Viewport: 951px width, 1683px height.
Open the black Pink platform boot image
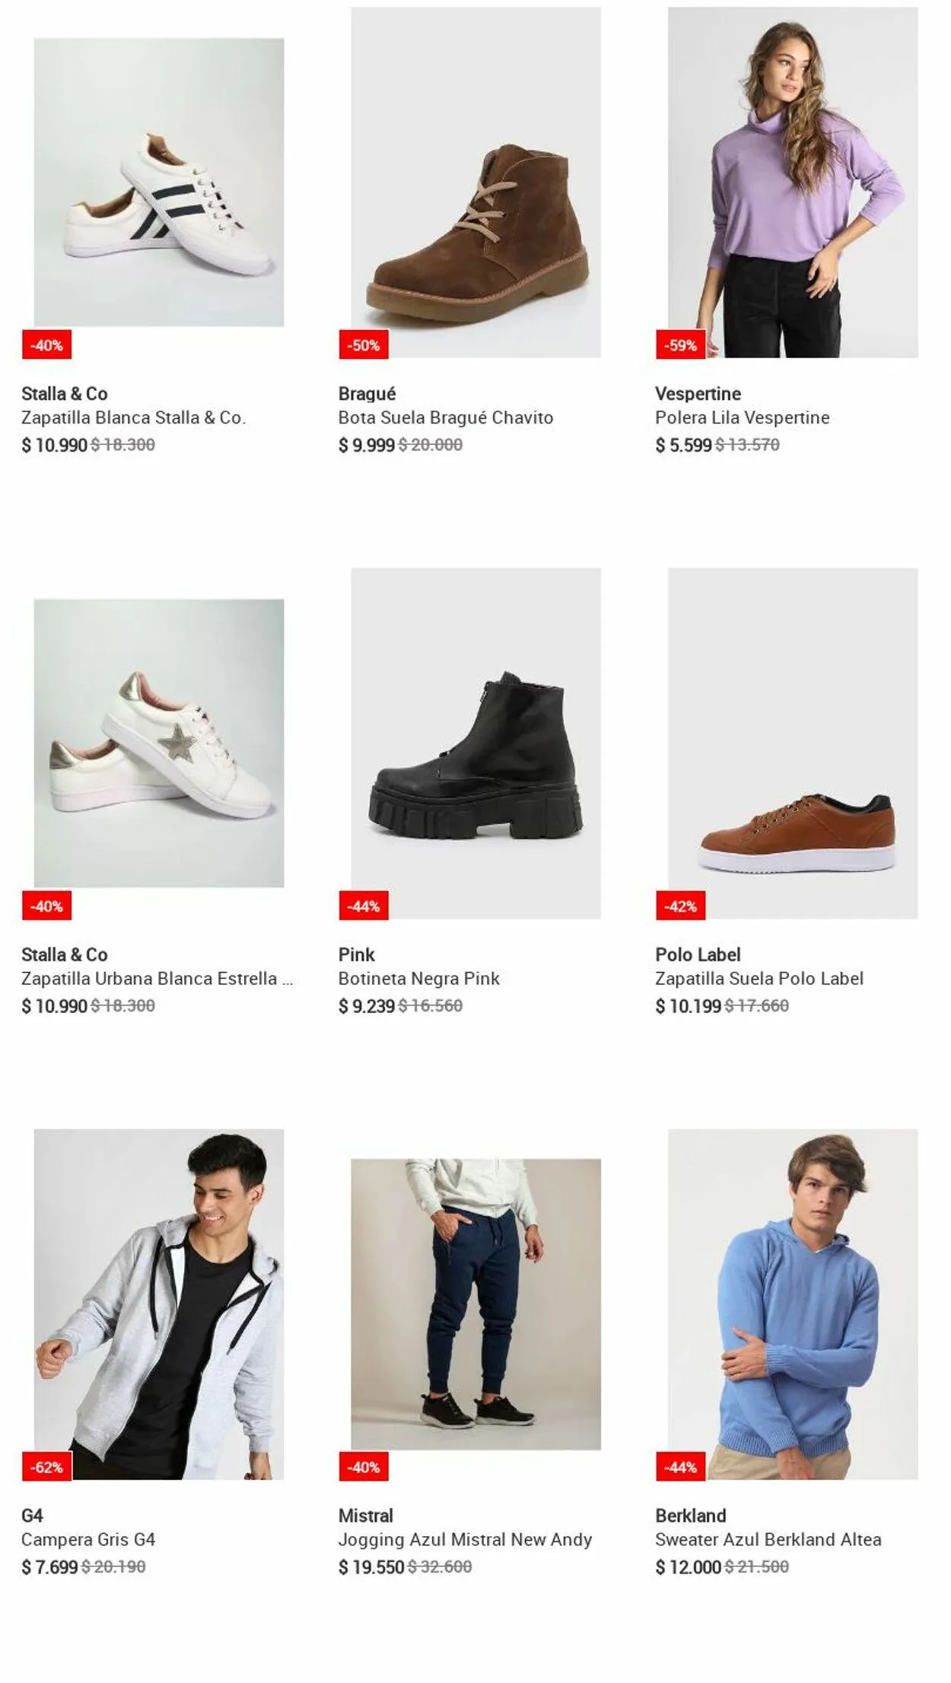(475, 743)
